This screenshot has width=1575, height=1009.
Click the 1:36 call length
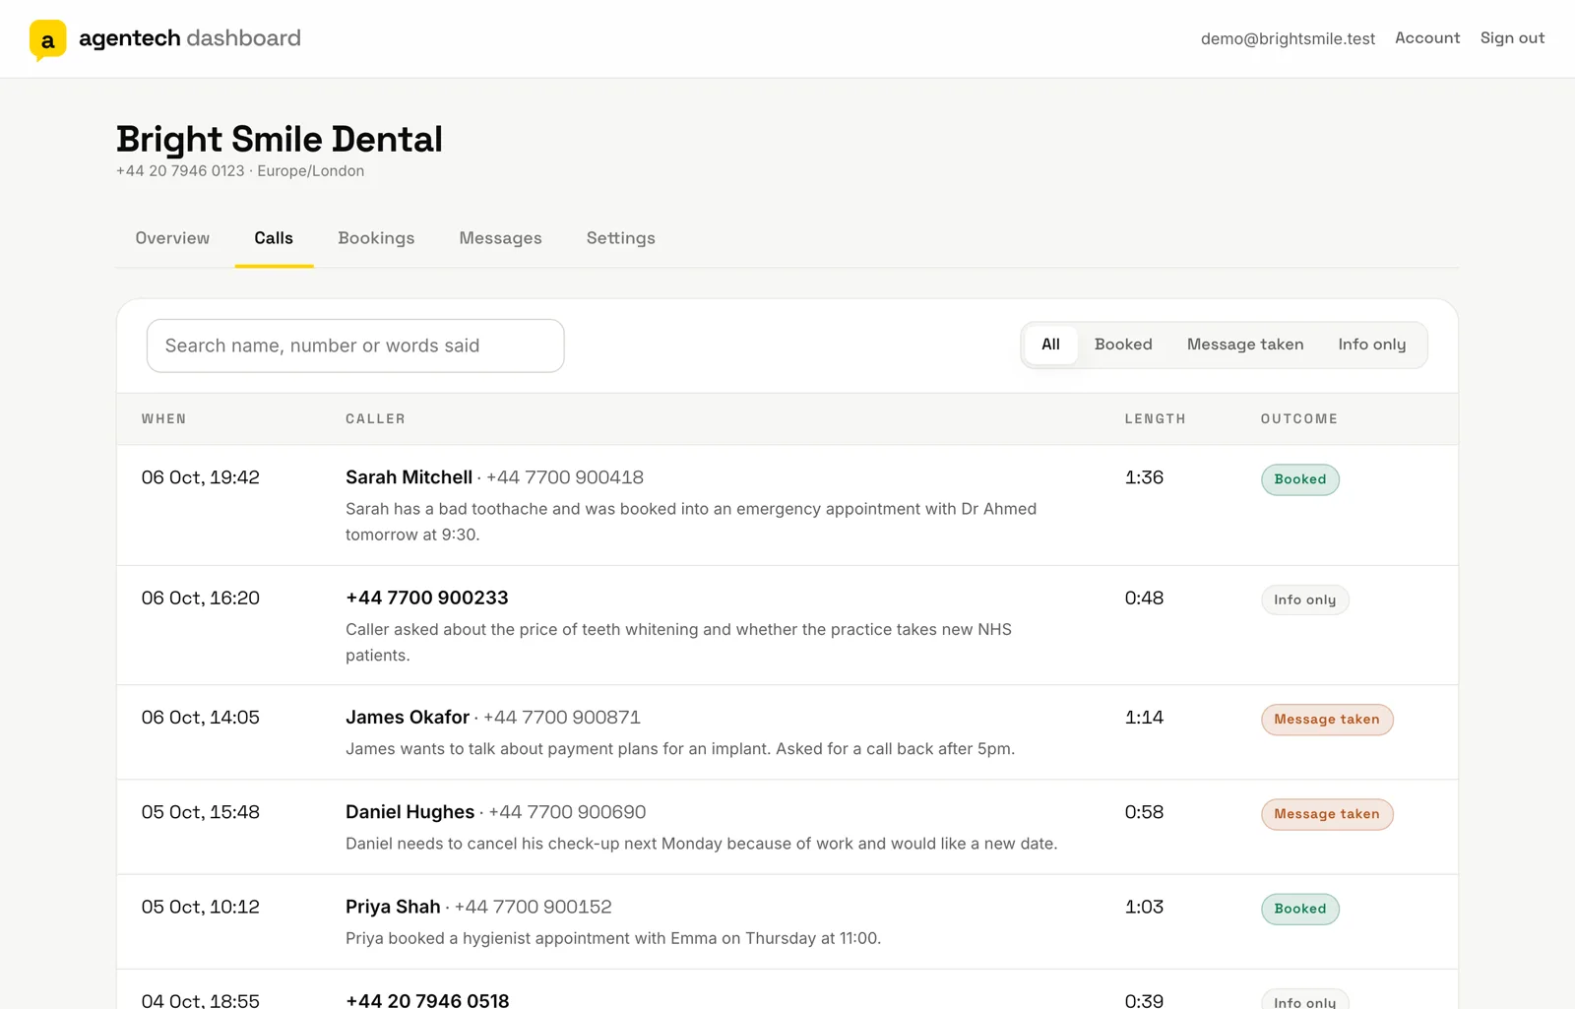pos(1144,477)
